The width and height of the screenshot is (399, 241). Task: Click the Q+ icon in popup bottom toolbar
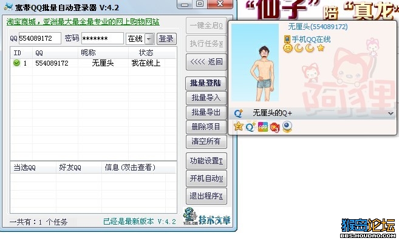point(250,127)
